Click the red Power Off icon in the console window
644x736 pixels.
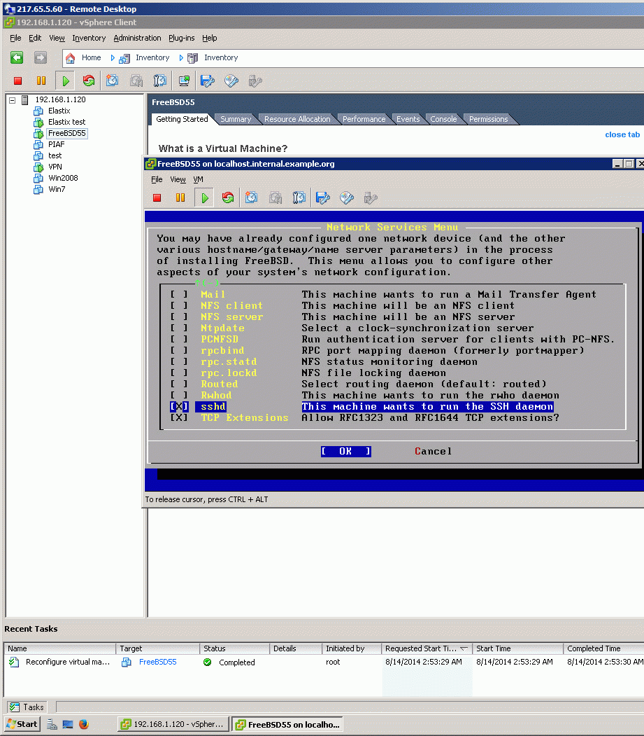click(157, 198)
